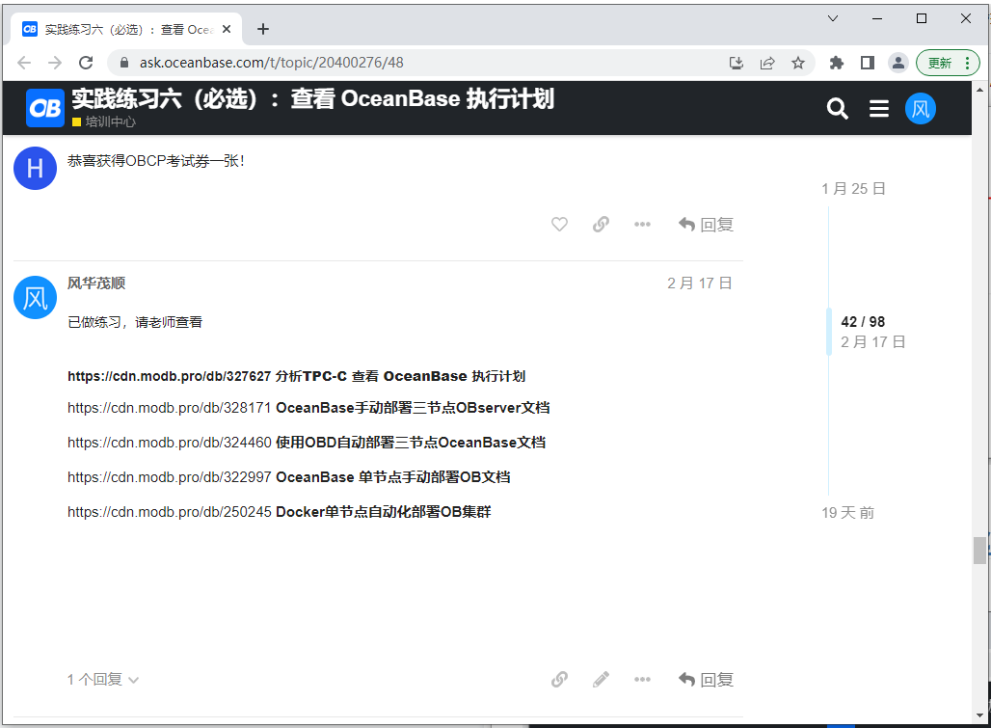The width and height of the screenshot is (991, 728).
Task: Show more actions on OBCP考试券 post
Action: click(642, 225)
